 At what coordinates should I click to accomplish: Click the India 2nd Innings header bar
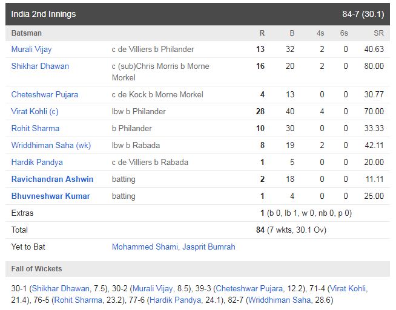click(x=197, y=14)
